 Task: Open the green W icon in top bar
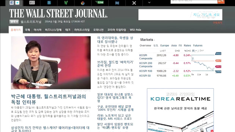[66, 3]
